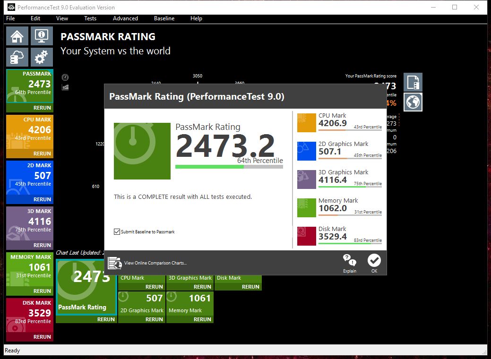This screenshot has width=491, height=359.
Task: Click the report document icon on the right
Action: click(x=413, y=82)
